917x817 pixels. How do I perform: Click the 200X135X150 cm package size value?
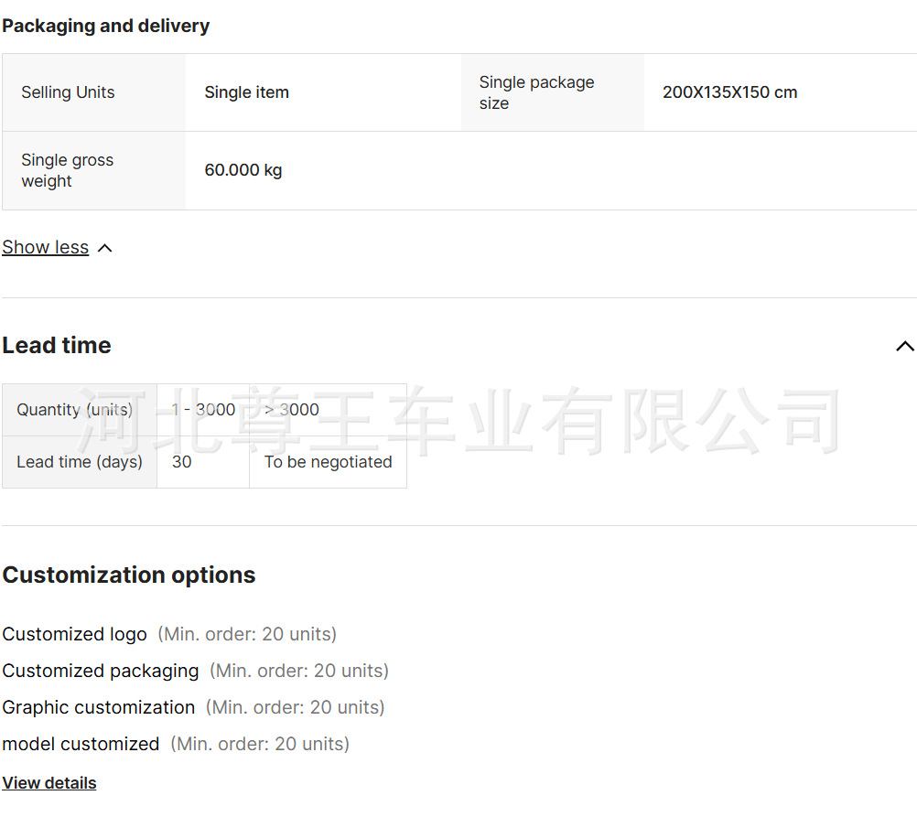click(x=729, y=92)
